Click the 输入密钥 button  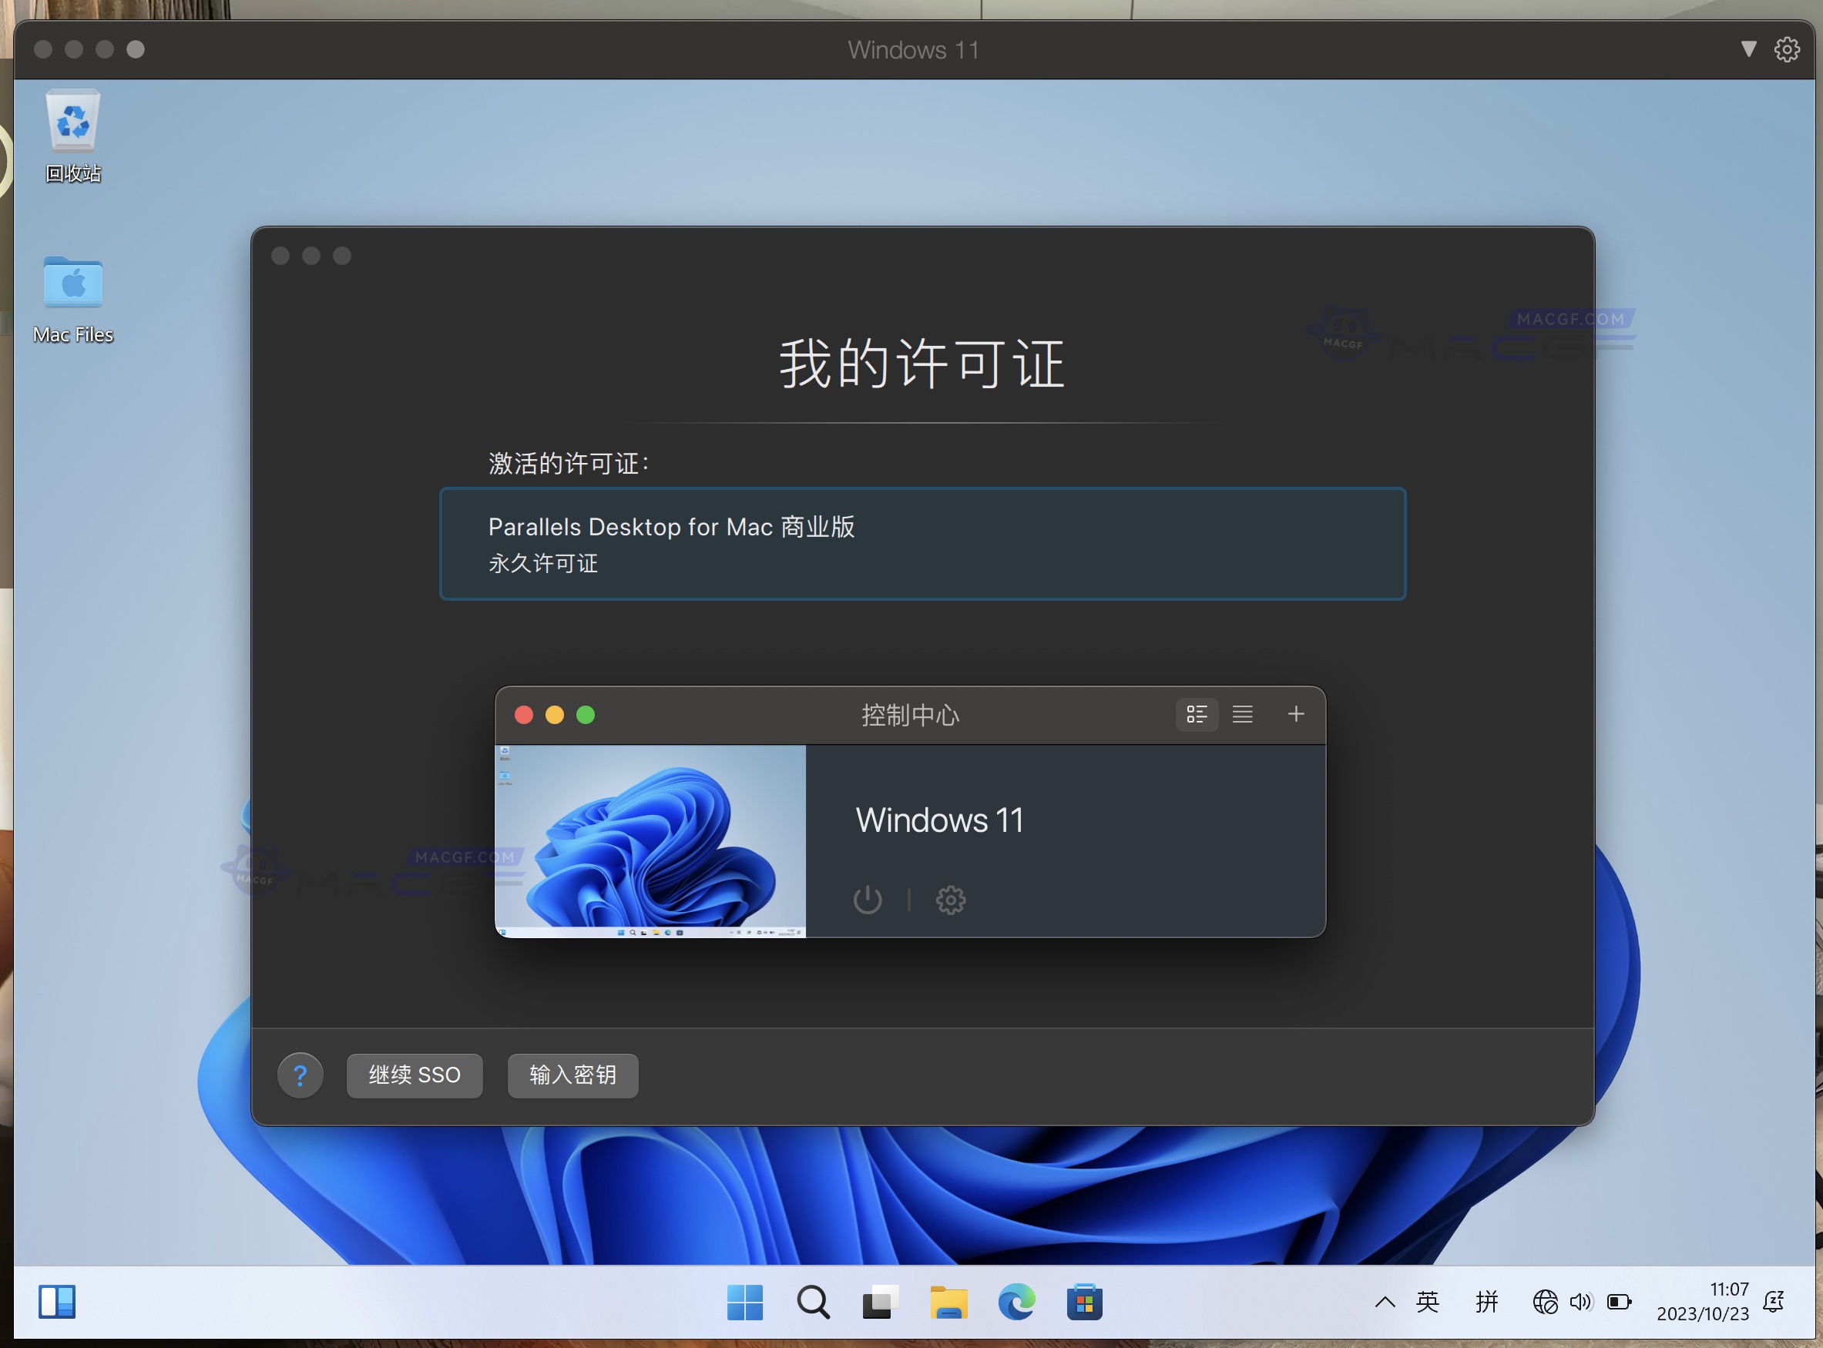572,1075
